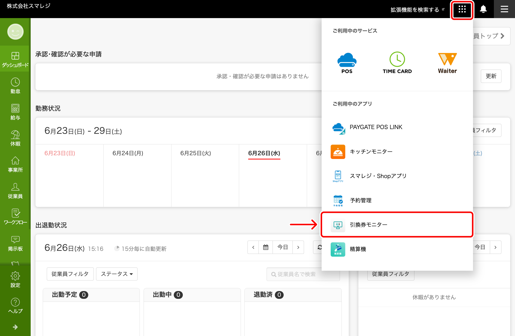Open PAYGATE POS LINK app
The height and width of the screenshot is (336, 515).
click(x=397, y=127)
